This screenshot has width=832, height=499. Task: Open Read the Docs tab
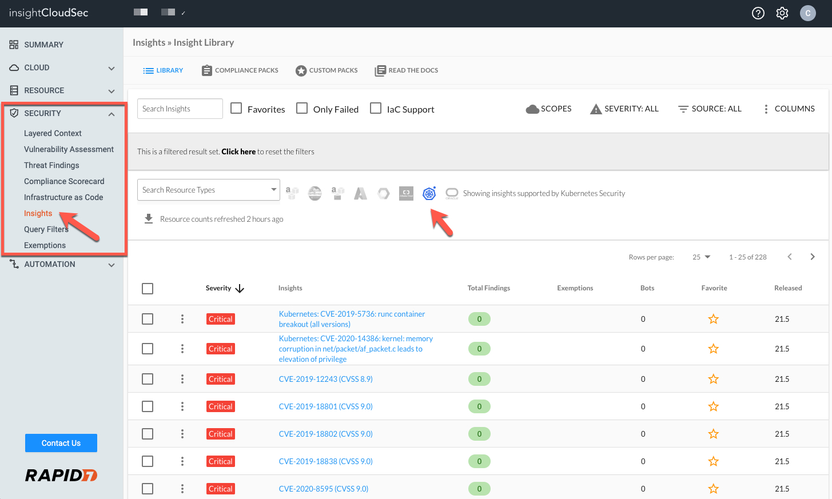(407, 70)
